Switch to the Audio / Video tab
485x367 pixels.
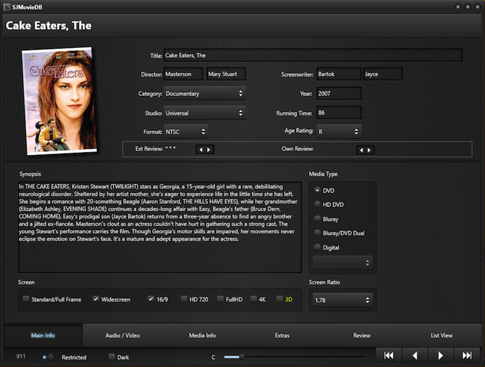click(x=122, y=335)
